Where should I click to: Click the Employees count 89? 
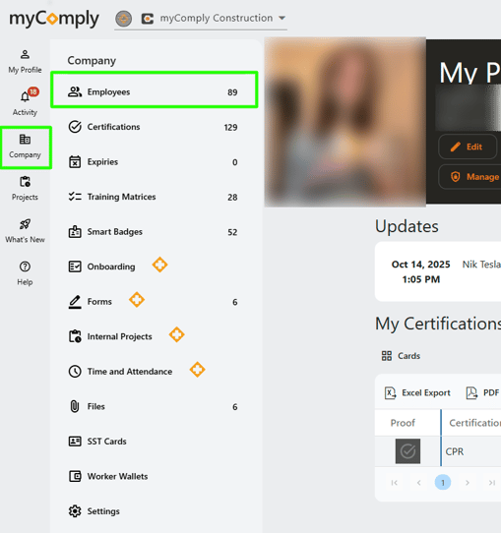point(232,92)
